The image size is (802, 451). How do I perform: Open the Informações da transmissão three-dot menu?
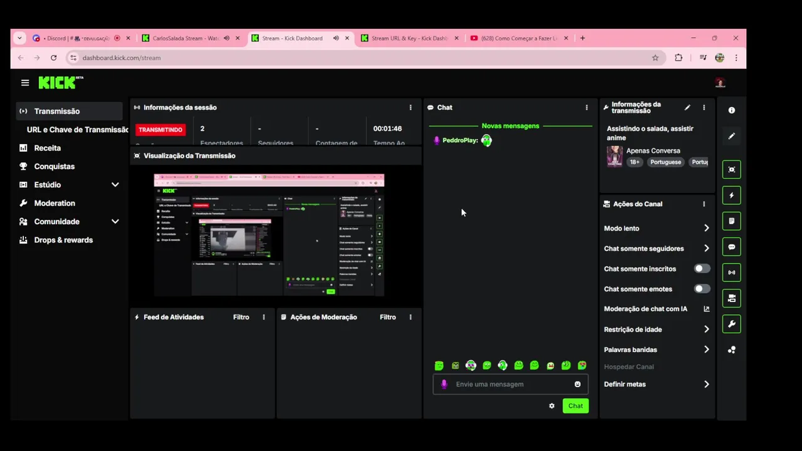click(x=704, y=108)
